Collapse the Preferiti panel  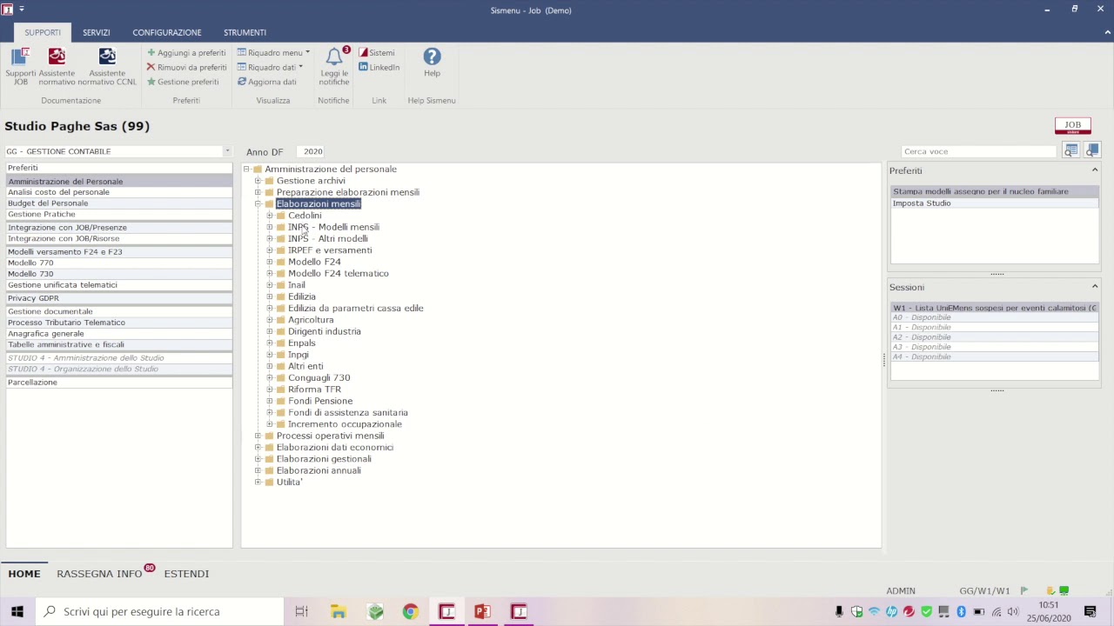tap(1095, 170)
